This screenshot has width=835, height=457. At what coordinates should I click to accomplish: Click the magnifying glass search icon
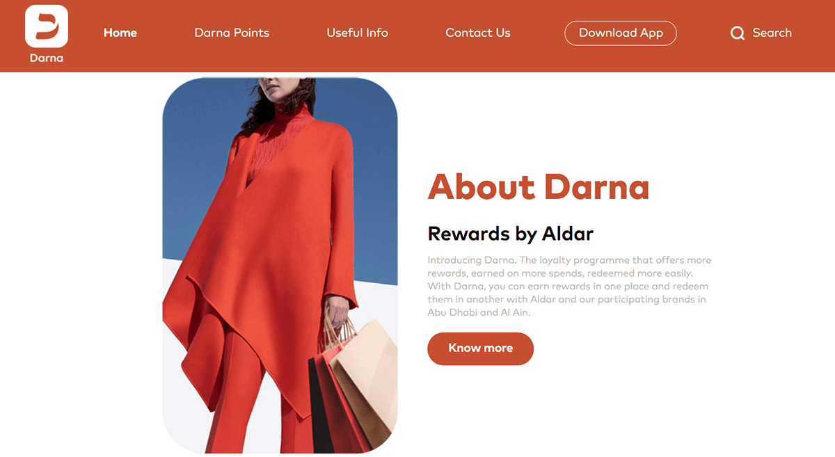738,33
